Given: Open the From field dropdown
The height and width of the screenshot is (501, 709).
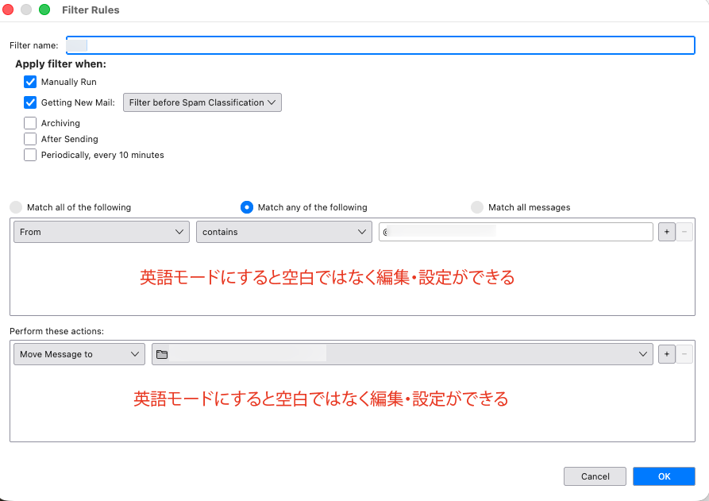Looking at the screenshot, I should (102, 232).
